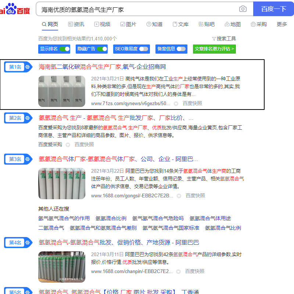Image resolution: width=294 pixels, height=294 pixels.
Task: Open the 贴吧 tab
Action: pyautogui.click(x=207, y=24)
